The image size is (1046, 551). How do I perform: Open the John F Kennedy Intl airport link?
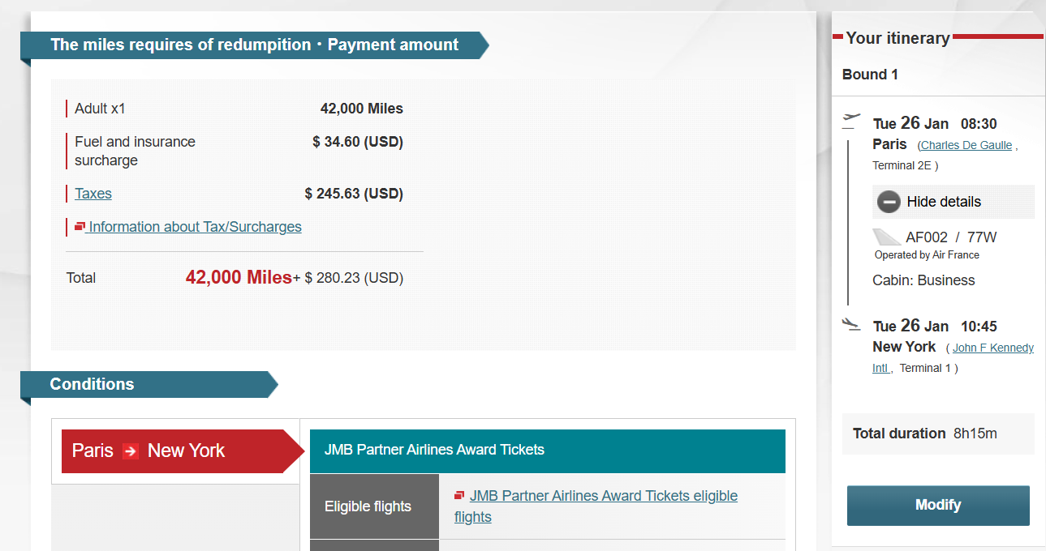[x=992, y=348]
